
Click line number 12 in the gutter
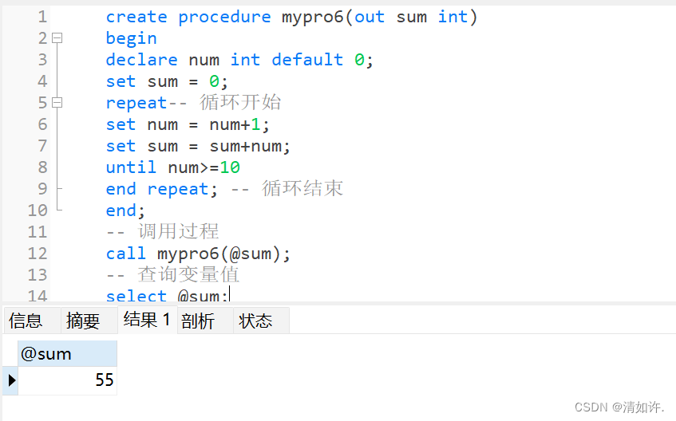pos(38,254)
